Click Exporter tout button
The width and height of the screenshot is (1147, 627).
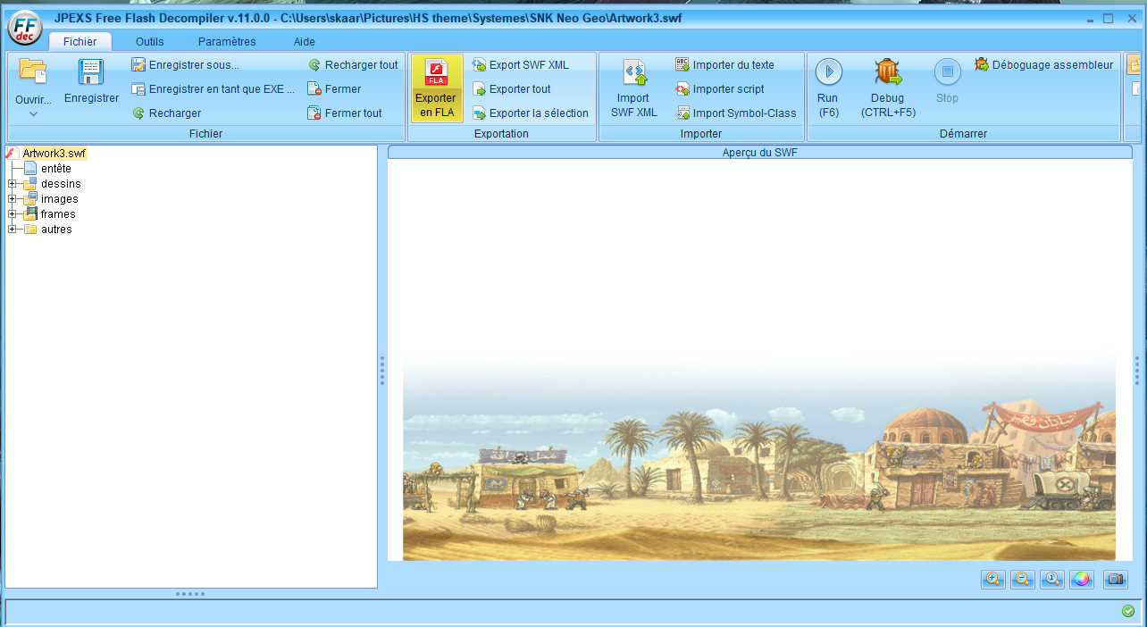(519, 89)
